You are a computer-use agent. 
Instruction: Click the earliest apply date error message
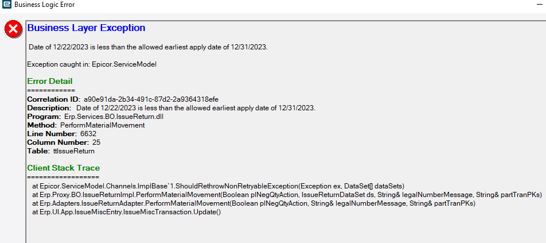point(148,48)
